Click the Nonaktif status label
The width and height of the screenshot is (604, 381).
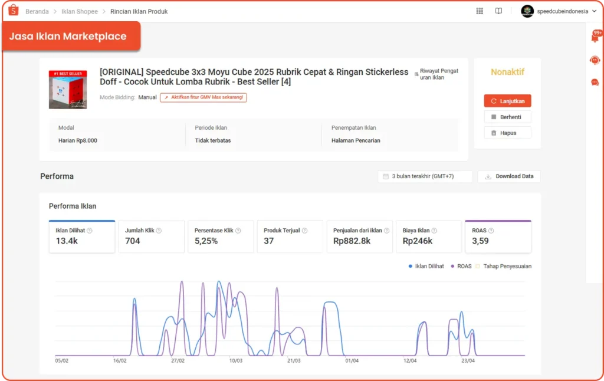[x=508, y=72]
